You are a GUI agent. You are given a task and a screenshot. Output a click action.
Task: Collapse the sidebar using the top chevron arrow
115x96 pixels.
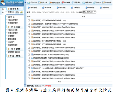[x=25, y=3]
